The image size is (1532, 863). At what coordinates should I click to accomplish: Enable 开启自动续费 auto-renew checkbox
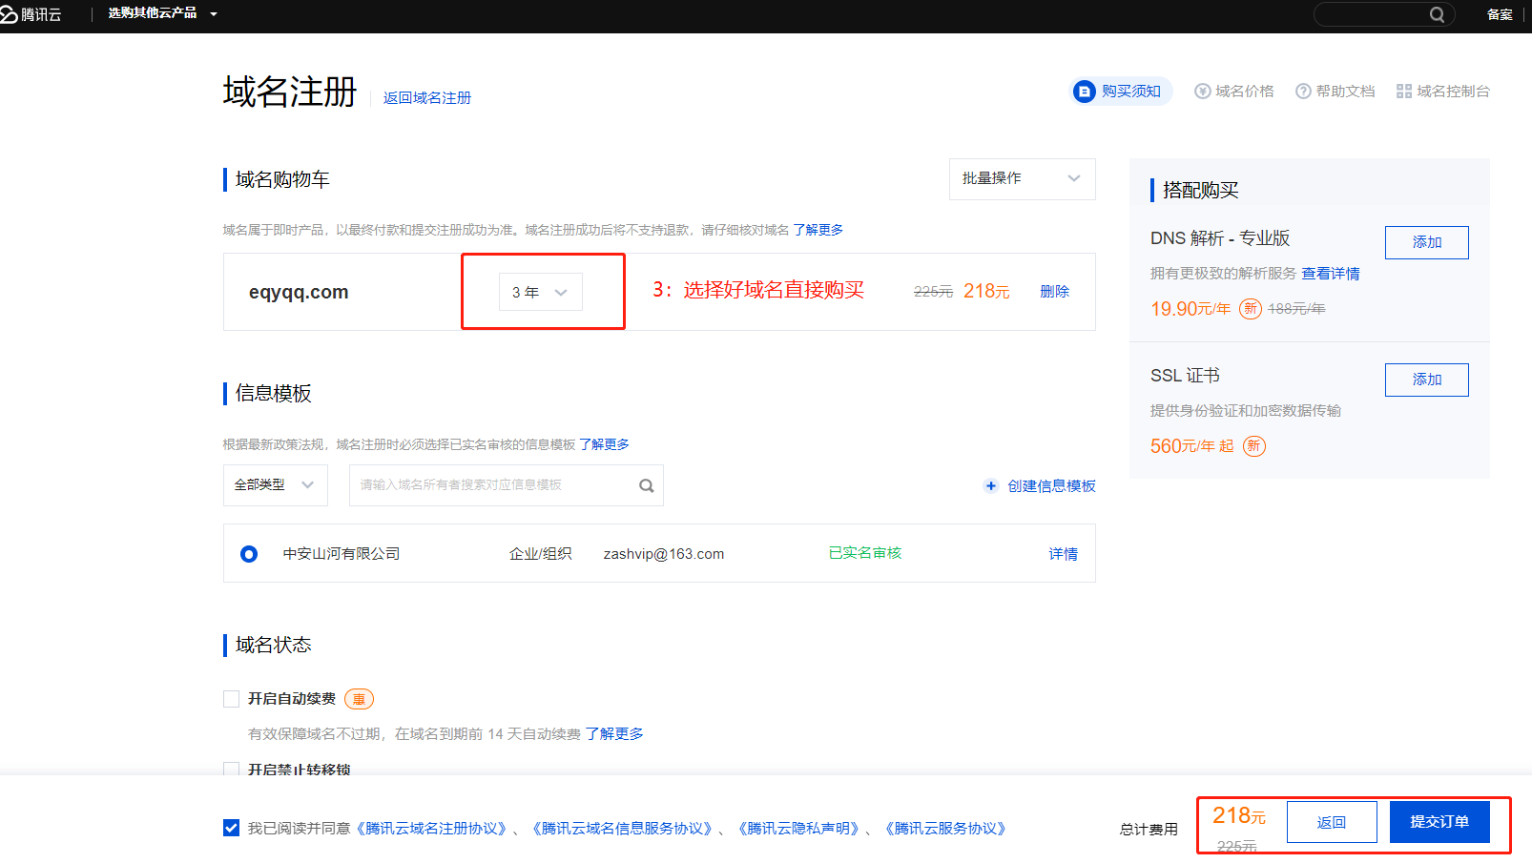click(231, 699)
